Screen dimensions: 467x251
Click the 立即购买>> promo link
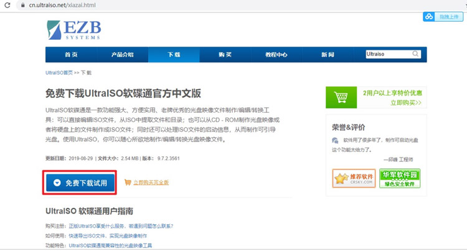tap(406, 103)
